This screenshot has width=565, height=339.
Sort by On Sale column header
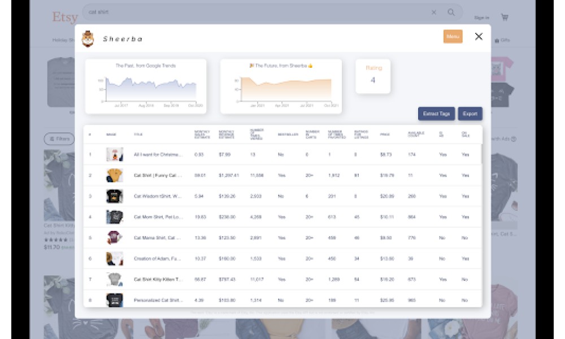[465, 134]
